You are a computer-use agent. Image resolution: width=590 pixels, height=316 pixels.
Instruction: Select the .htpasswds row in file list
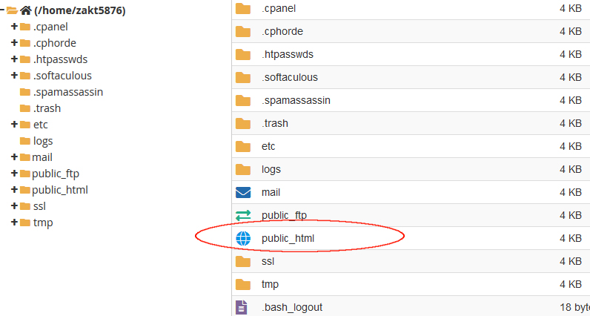coord(288,54)
